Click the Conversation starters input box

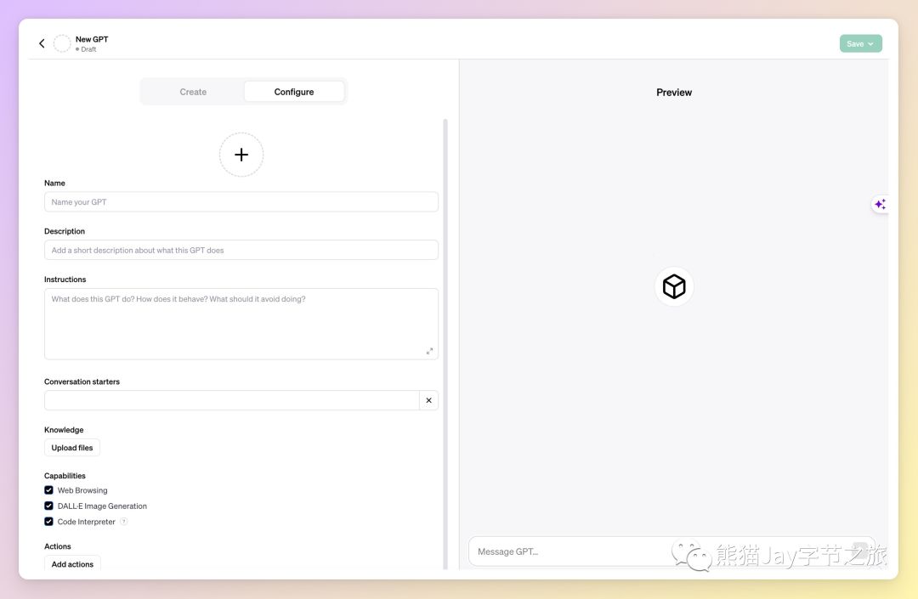click(232, 400)
